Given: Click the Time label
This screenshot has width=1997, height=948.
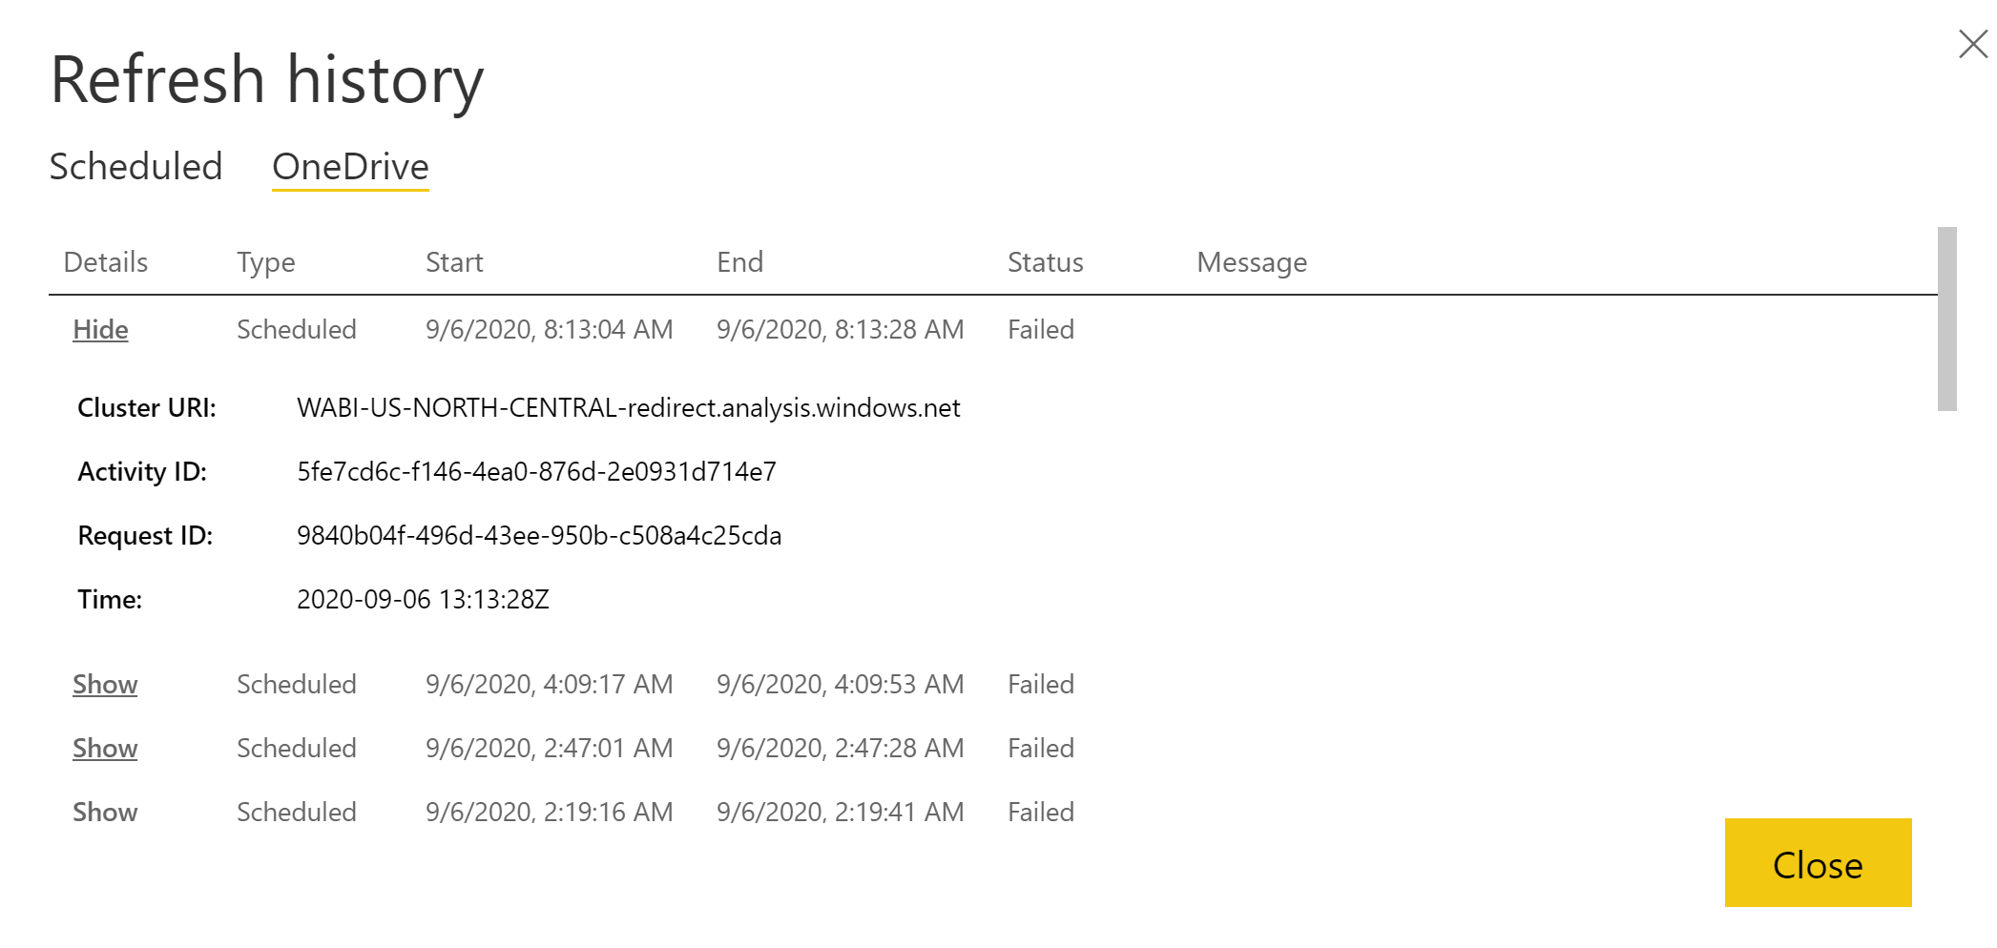Looking at the screenshot, I should [110, 600].
